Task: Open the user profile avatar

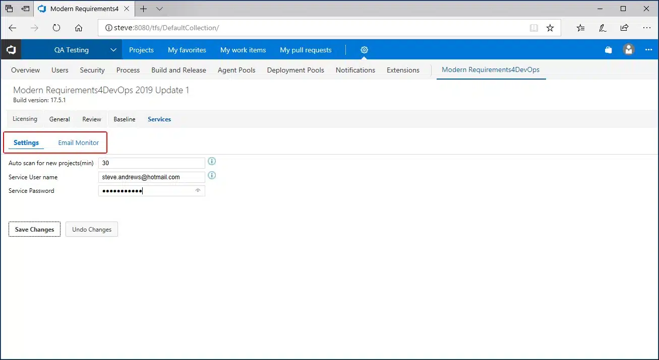Action: pyautogui.click(x=628, y=49)
